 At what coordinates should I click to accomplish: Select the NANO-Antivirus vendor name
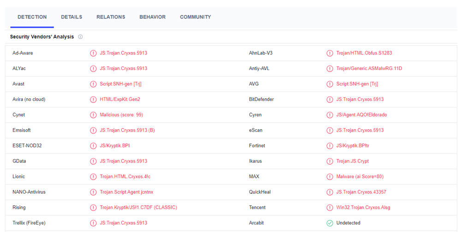tap(29, 192)
